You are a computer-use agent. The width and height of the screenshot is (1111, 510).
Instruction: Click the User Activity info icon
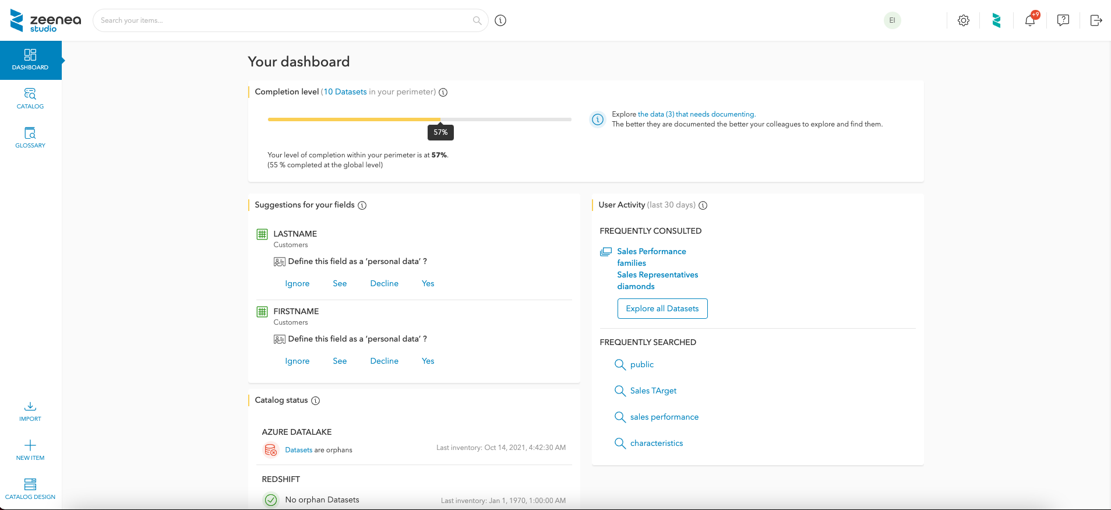point(703,205)
